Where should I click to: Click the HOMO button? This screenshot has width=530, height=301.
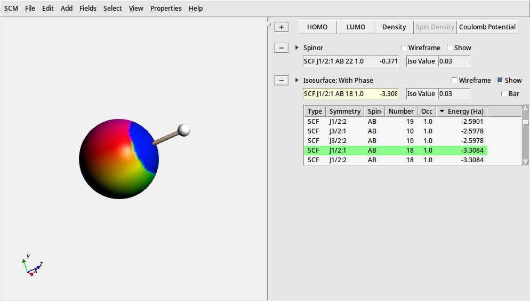pyautogui.click(x=317, y=27)
